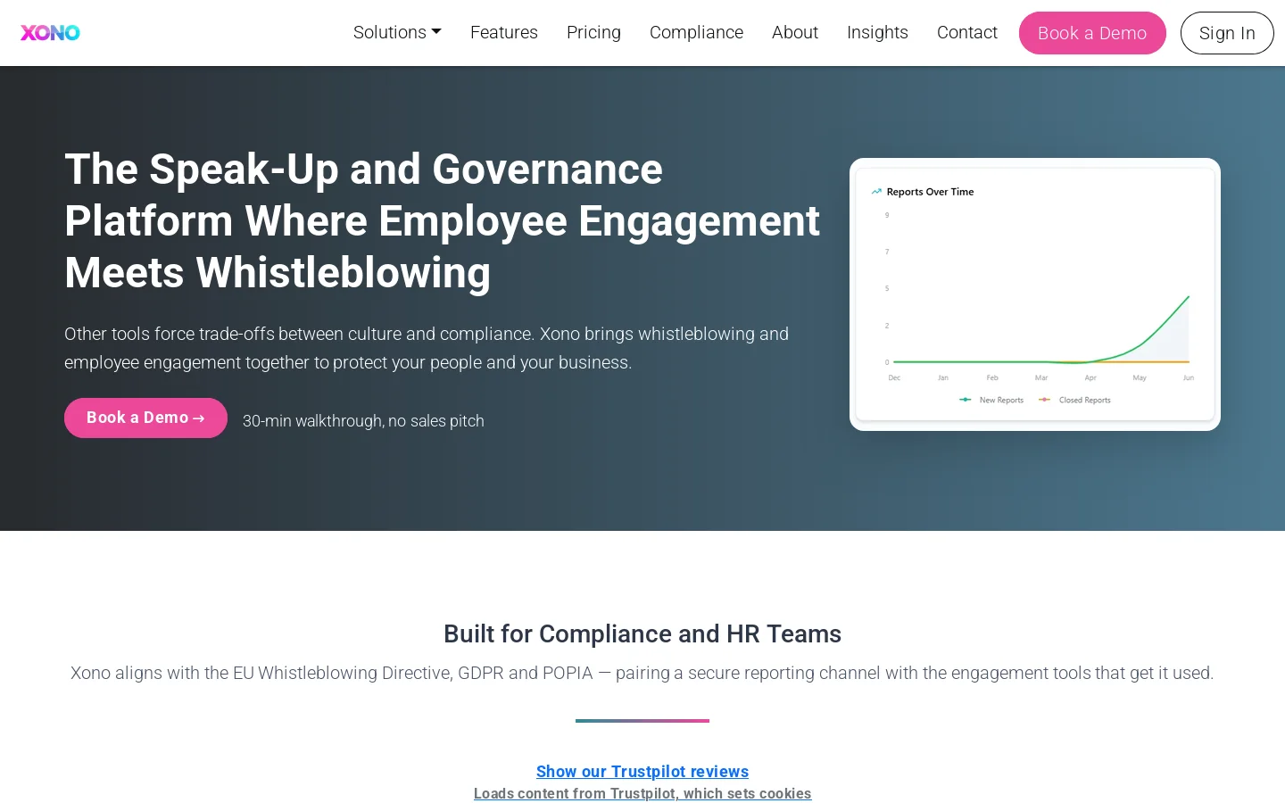Click the Xono logo
The image size is (1285, 803).
50,33
